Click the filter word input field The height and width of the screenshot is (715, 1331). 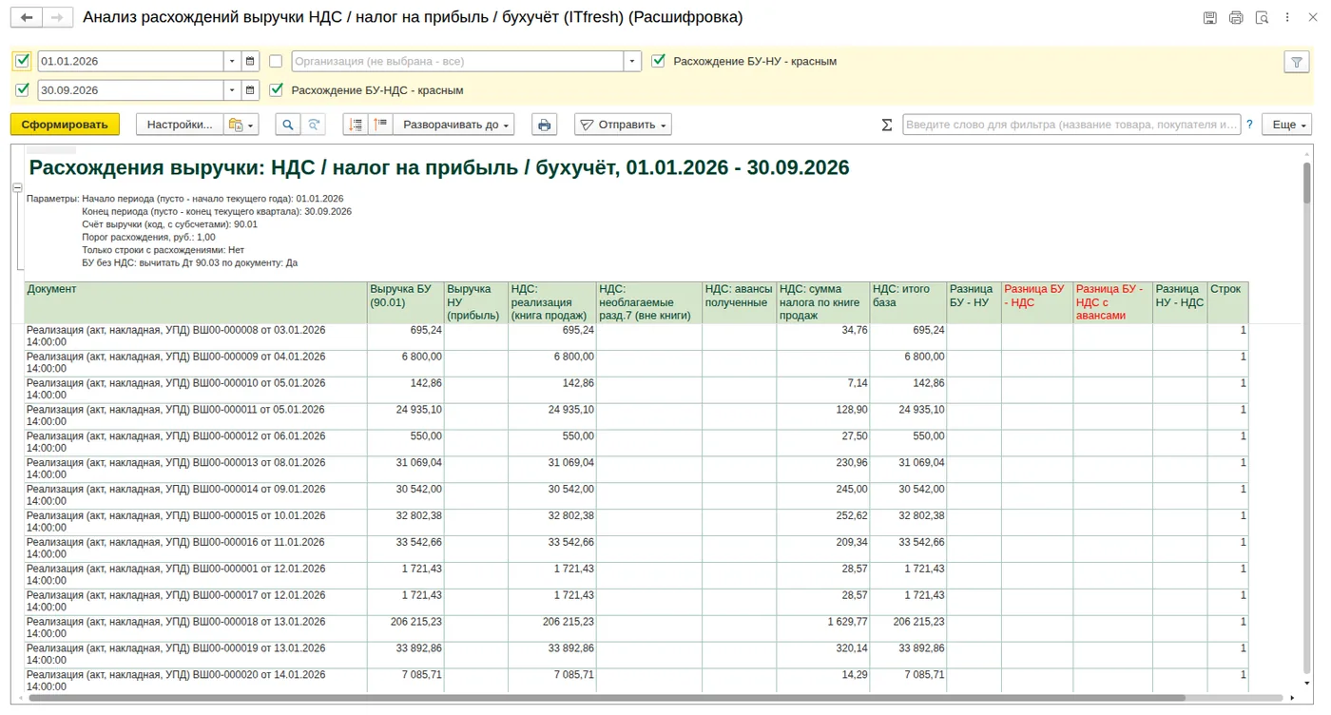click(x=1071, y=125)
